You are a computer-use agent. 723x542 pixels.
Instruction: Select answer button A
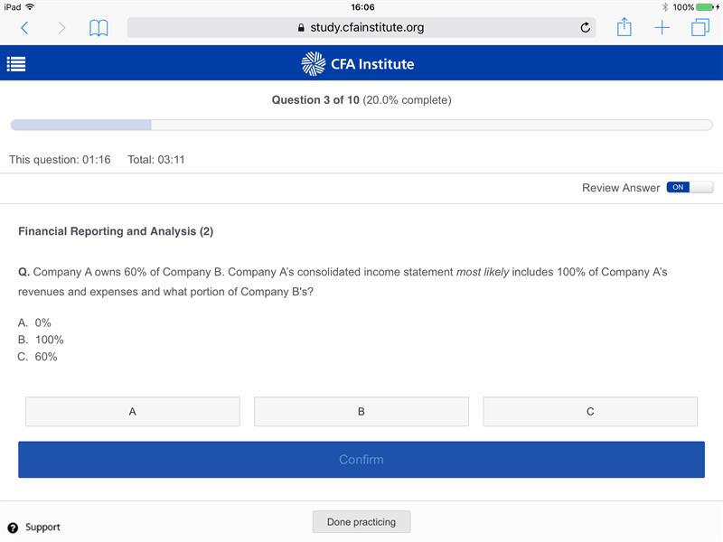[x=133, y=412]
